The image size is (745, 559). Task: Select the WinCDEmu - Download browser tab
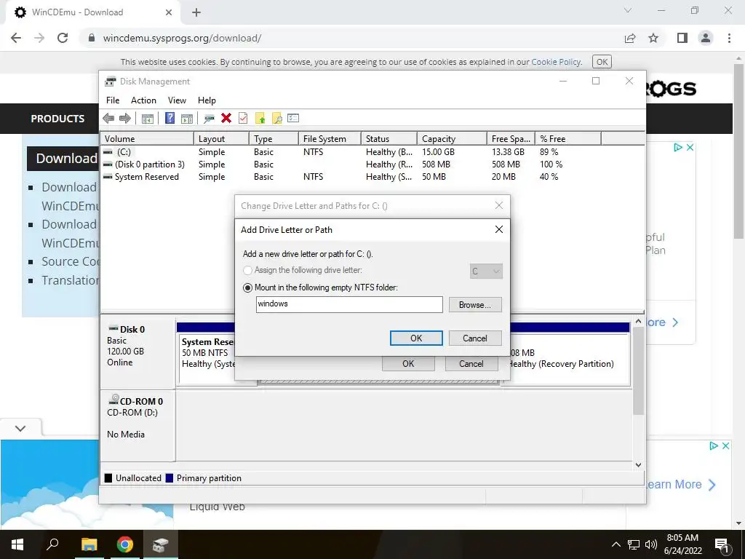click(x=94, y=12)
